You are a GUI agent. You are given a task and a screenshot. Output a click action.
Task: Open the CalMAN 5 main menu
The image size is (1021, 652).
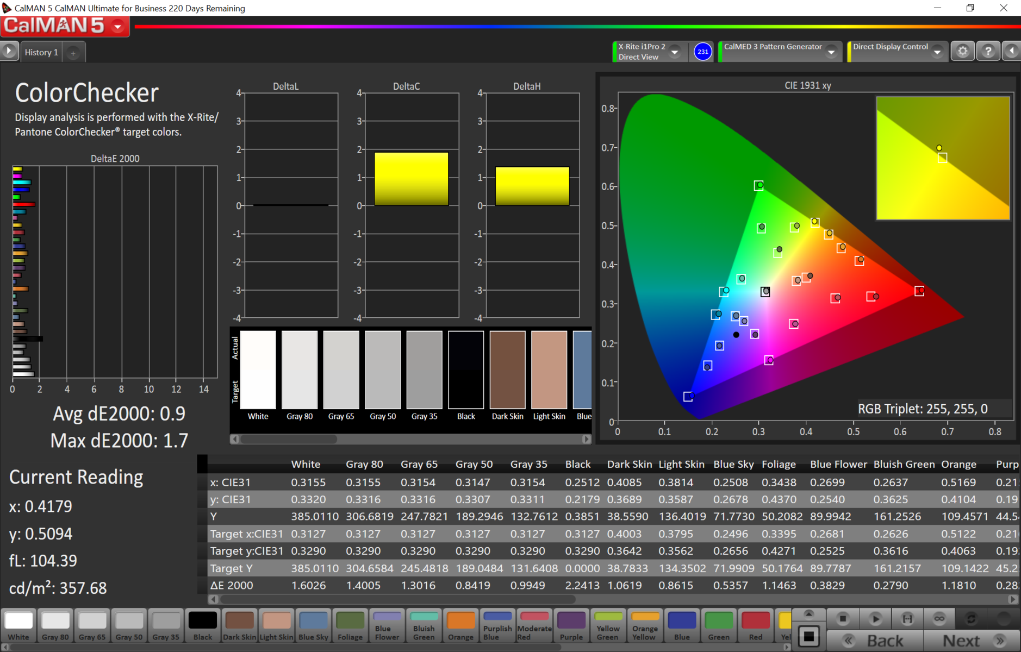[118, 26]
